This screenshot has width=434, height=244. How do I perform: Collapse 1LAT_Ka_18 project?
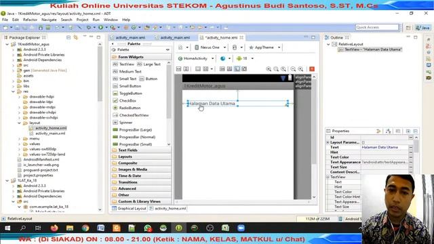point(7,181)
